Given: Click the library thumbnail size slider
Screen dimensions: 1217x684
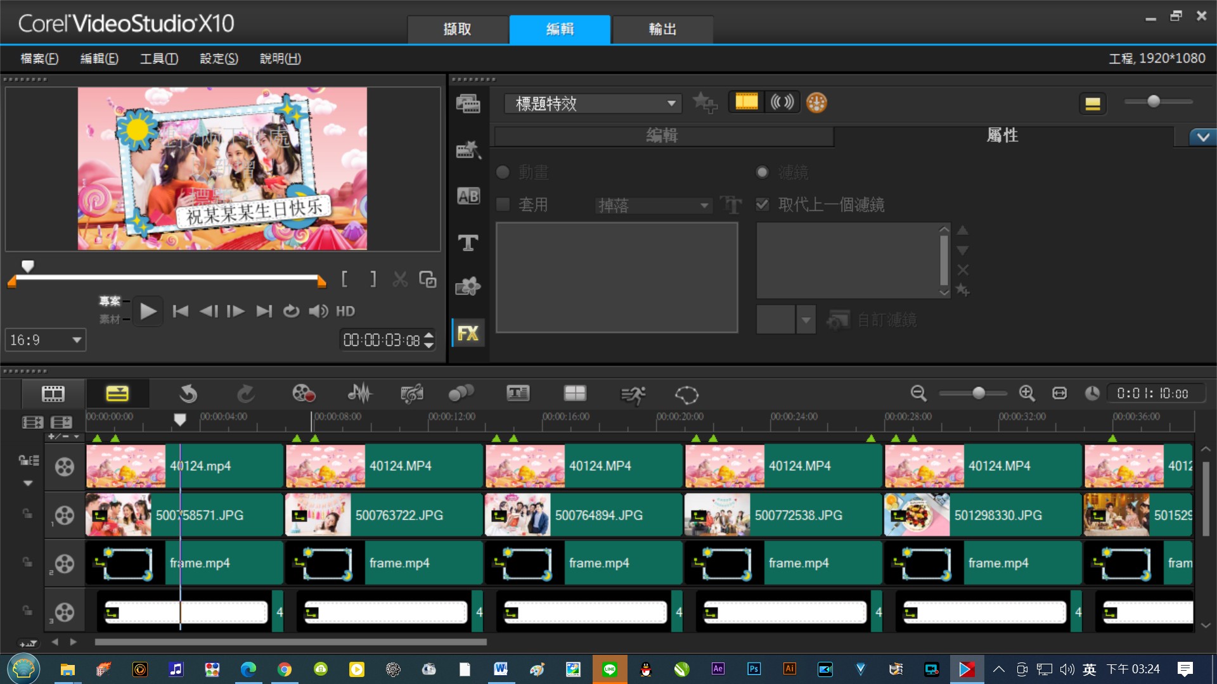Looking at the screenshot, I should (1158, 101).
